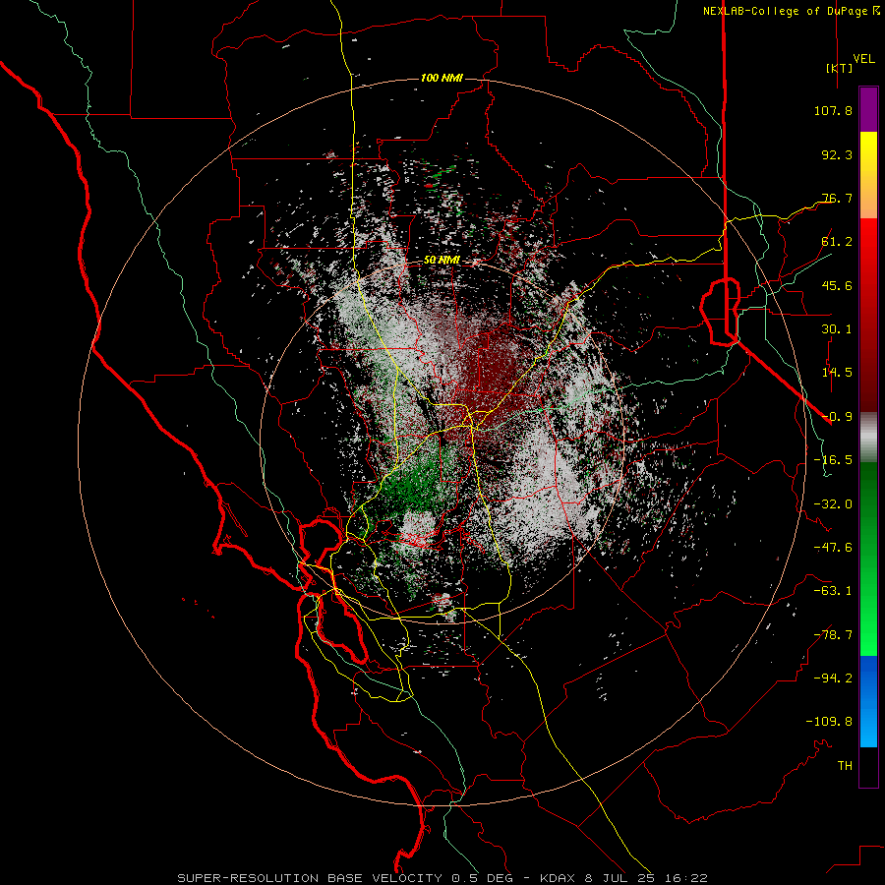Click the 14.5 velocity scale value
This screenshot has height=885, width=885.
point(837,373)
